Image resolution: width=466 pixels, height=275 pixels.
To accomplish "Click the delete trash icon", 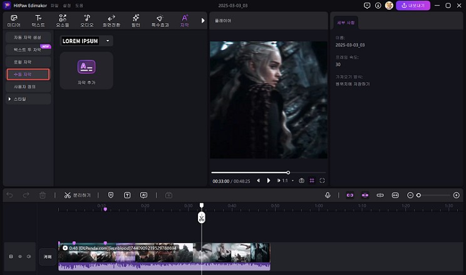I will (x=43, y=195).
